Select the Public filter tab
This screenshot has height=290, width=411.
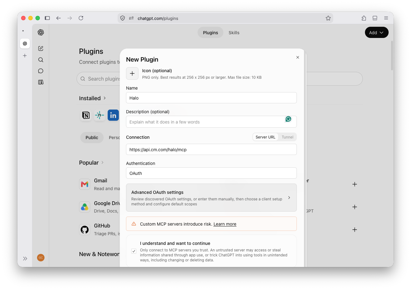coord(92,138)
